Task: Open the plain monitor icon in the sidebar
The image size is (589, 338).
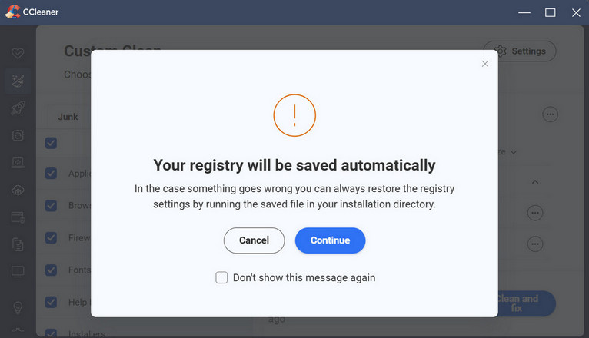Action: point(17,272)
